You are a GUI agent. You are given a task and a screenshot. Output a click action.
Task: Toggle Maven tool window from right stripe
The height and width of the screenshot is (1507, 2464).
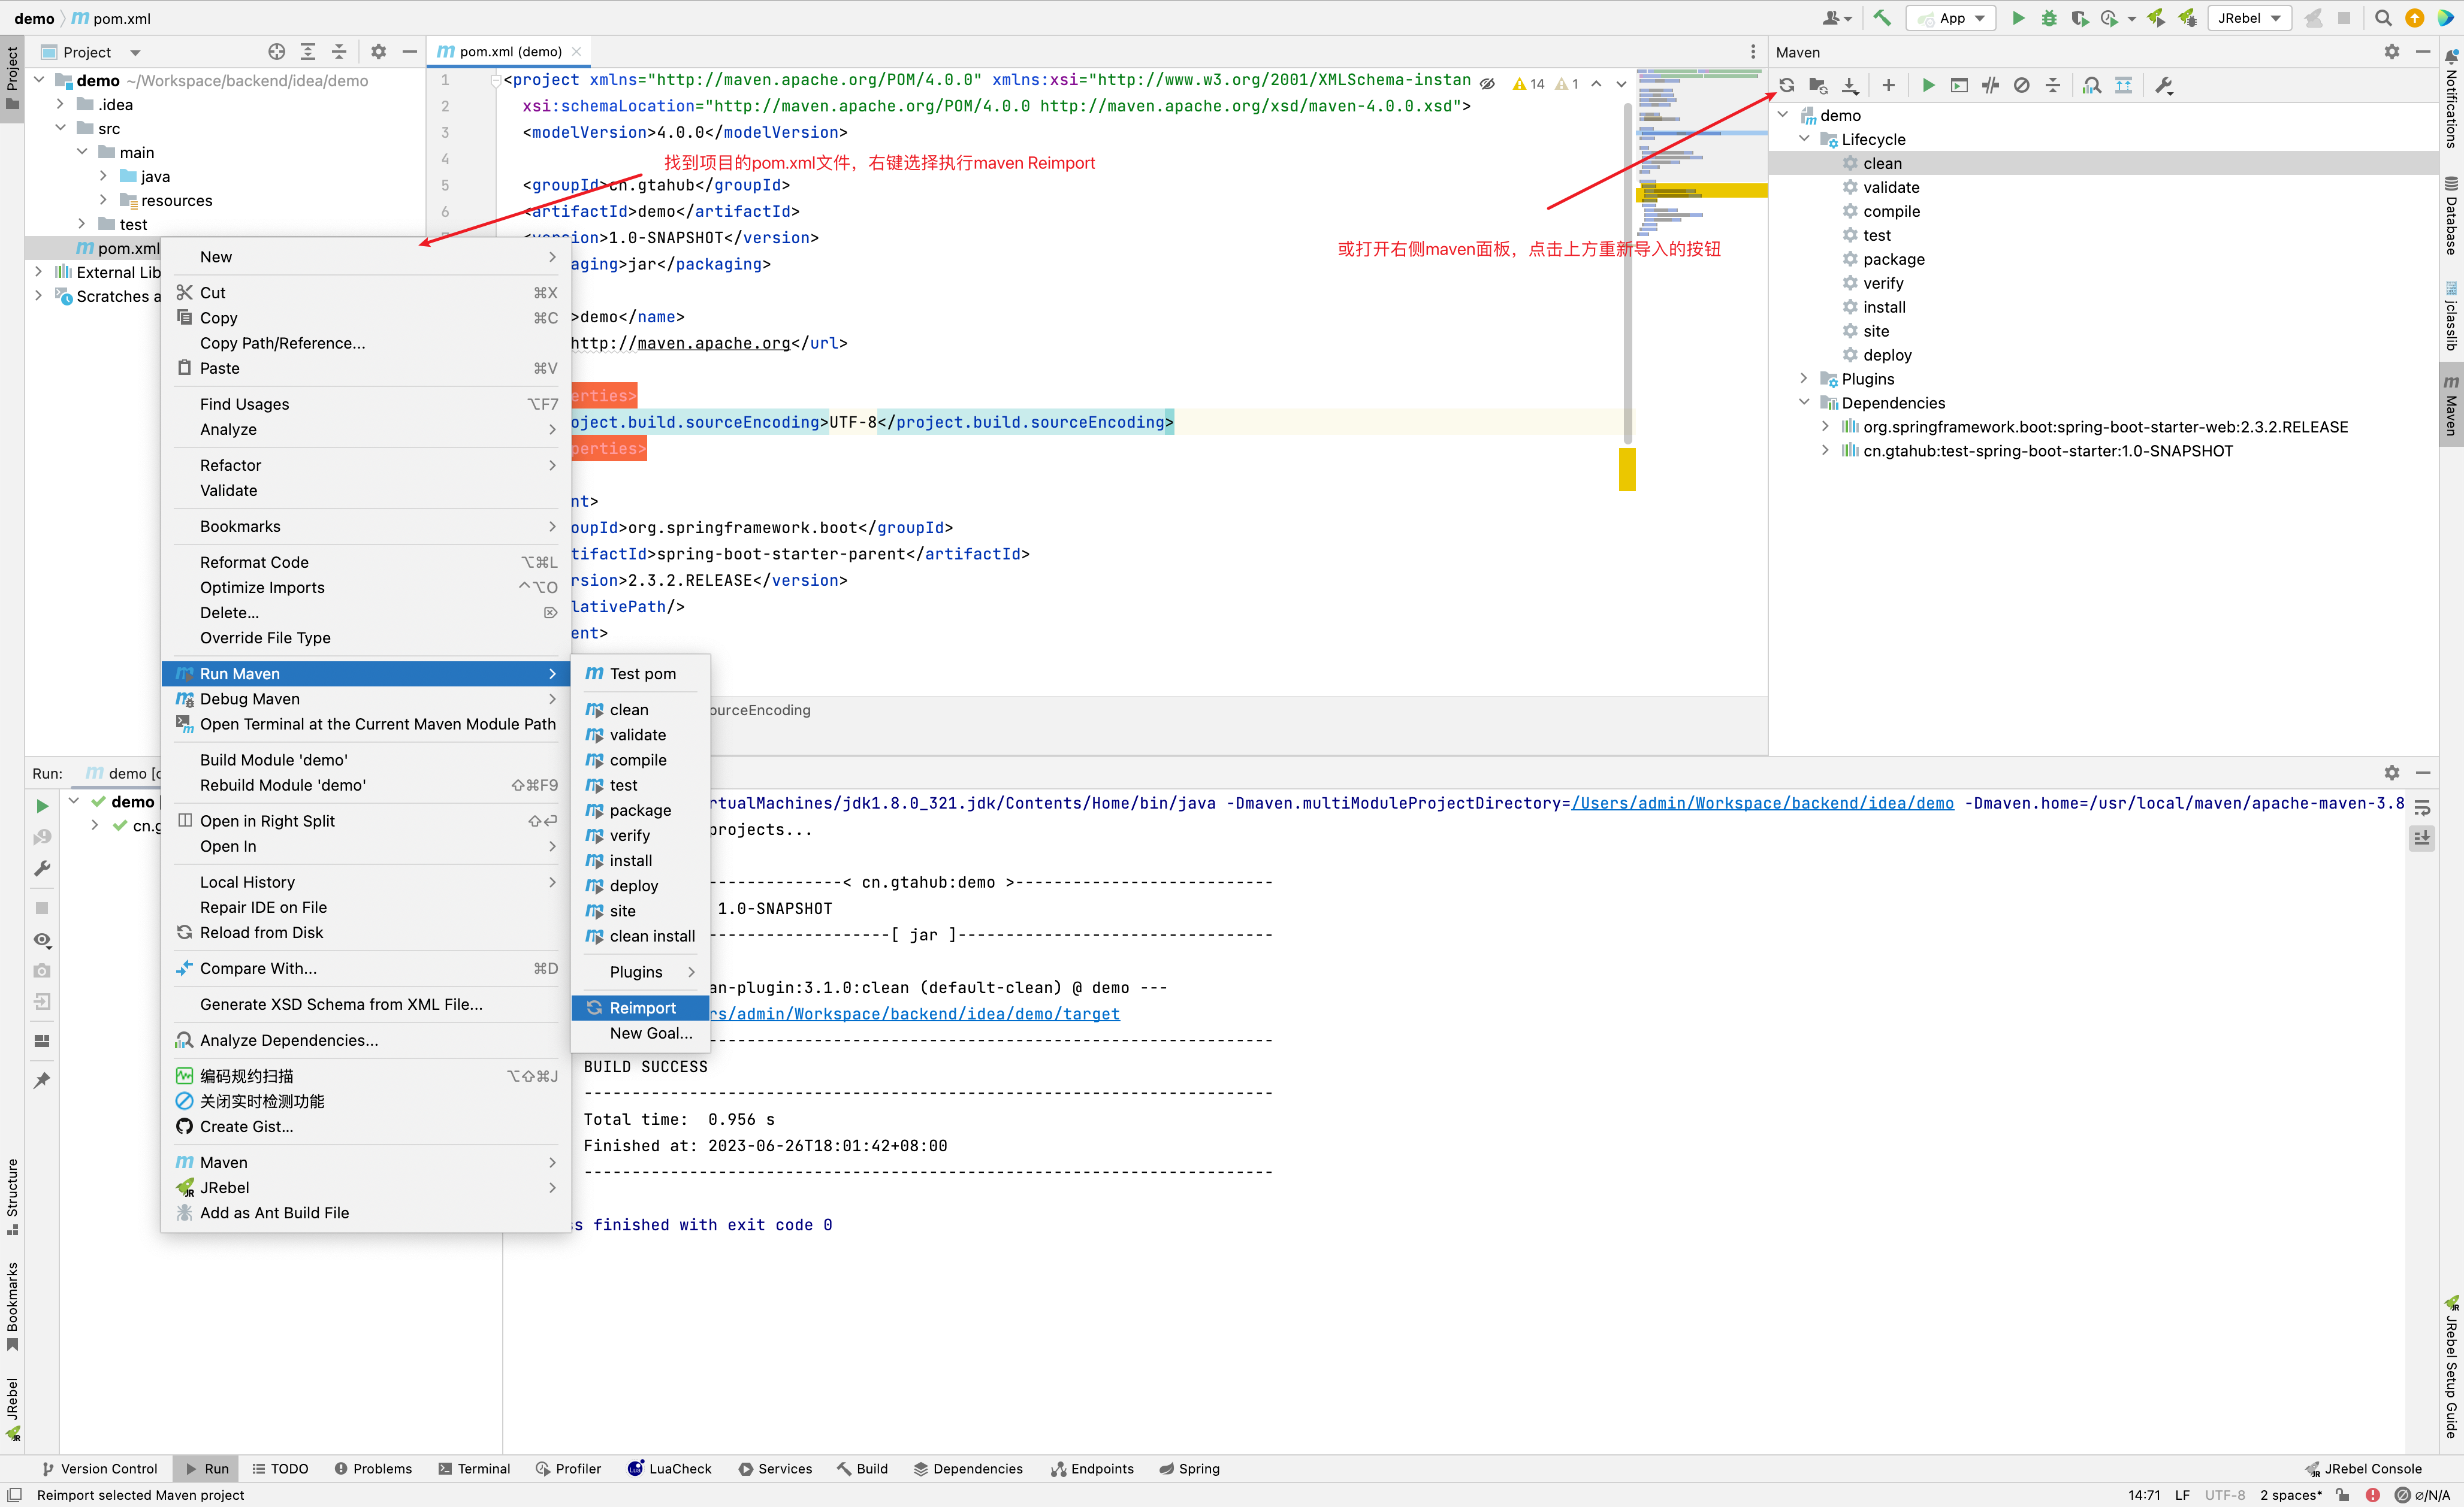[x=2451, y=404]
